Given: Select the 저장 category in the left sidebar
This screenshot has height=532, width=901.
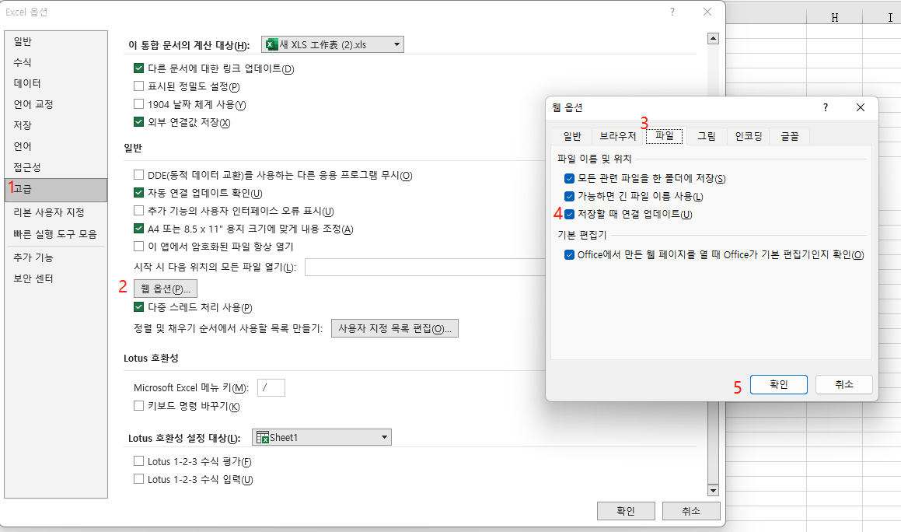Looking at the screenshot, I should [23, 124].
